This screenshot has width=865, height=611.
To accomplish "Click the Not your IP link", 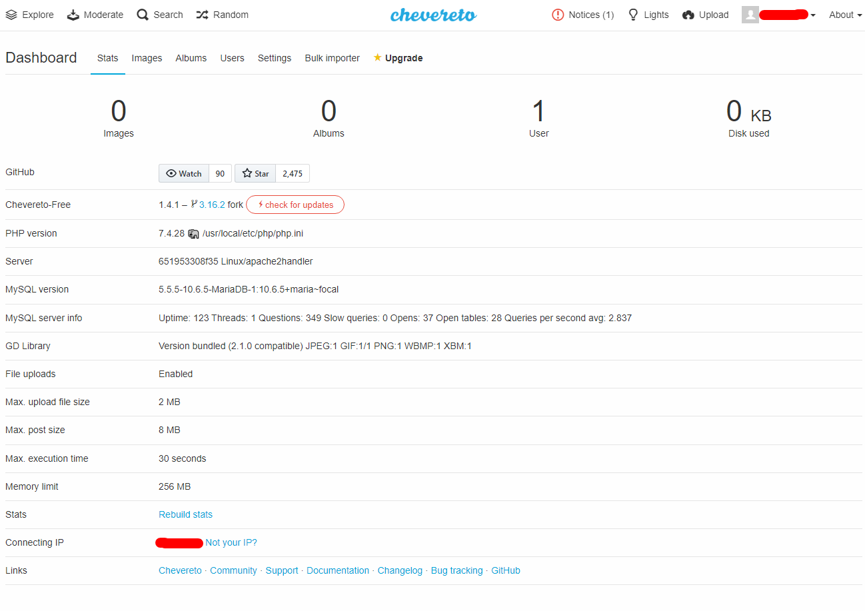I will [x=231, y=542].
